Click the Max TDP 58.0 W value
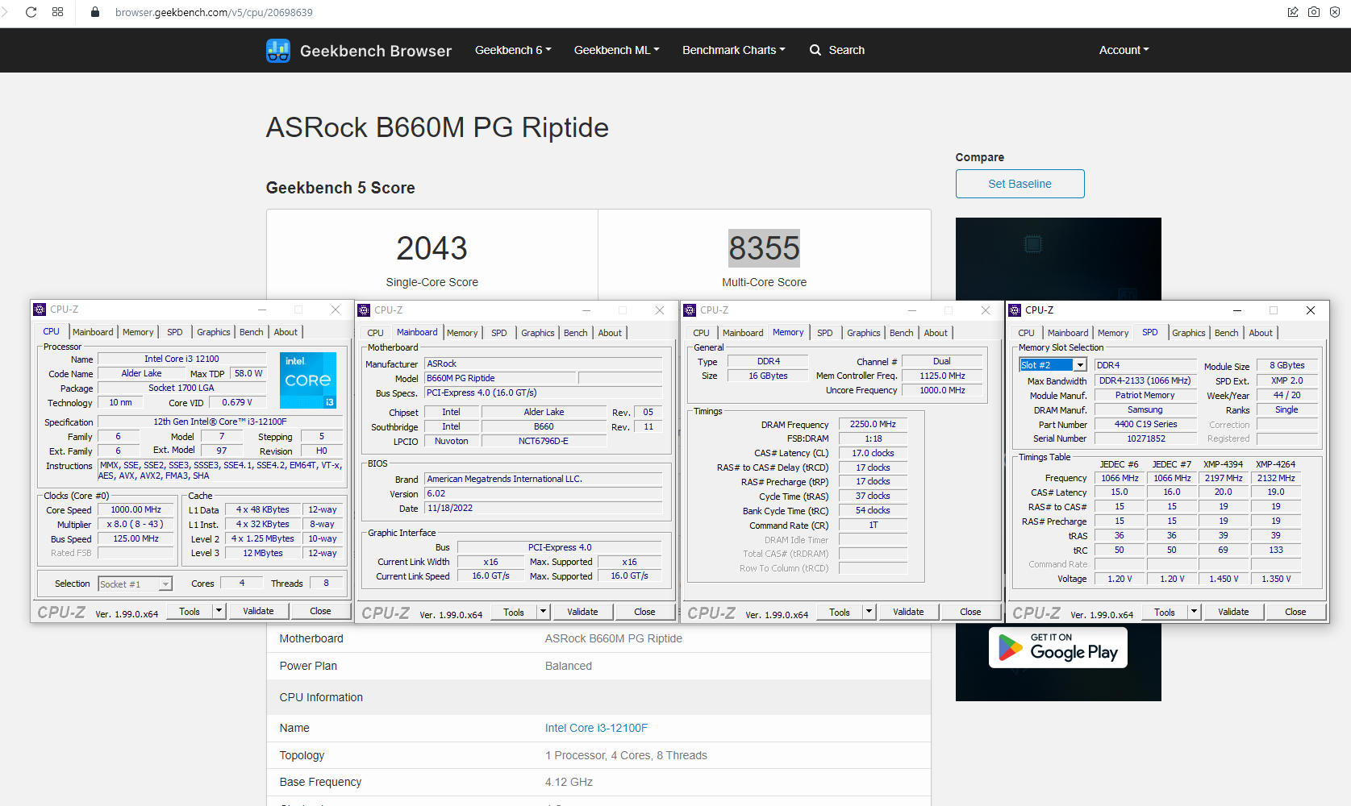1351x806 pixels. coord(248,373)
